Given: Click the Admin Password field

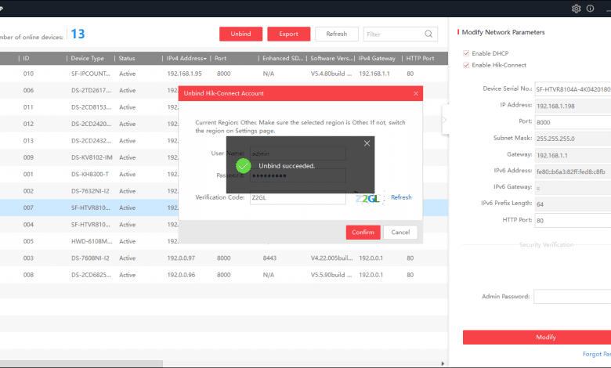Looking at the screenshot, I should pos(572,296).
